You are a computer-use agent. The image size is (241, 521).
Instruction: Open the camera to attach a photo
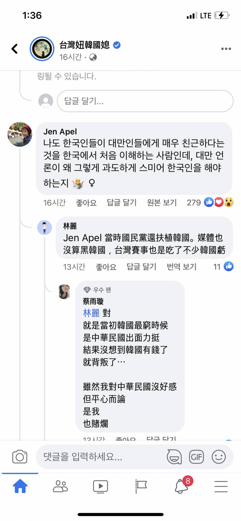pos(20,457)
